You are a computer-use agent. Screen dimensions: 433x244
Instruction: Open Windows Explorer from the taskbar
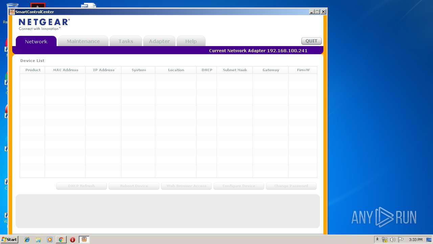pos(38,240)
